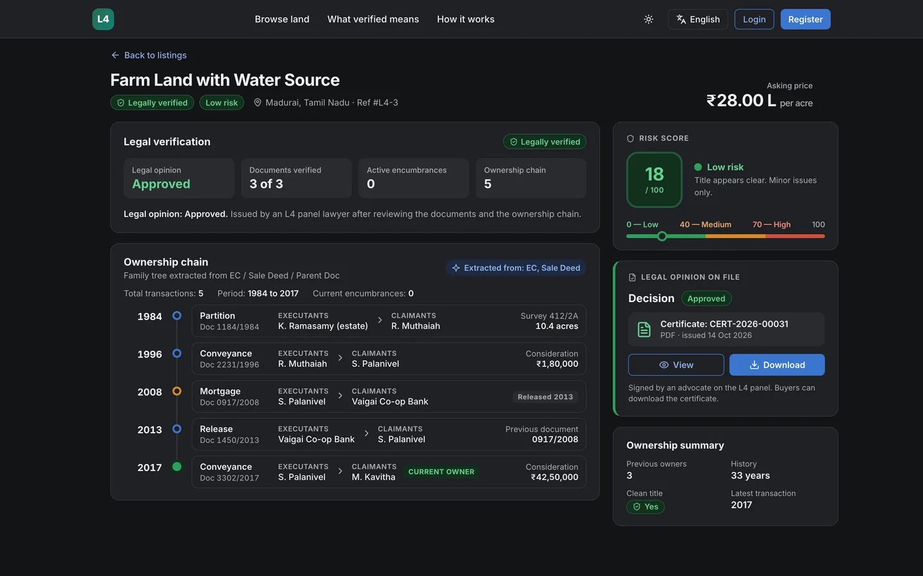The width and height of the screenshot is (923, 576).
Task: Click the chevron arrow in Release row
Action: 366,433
